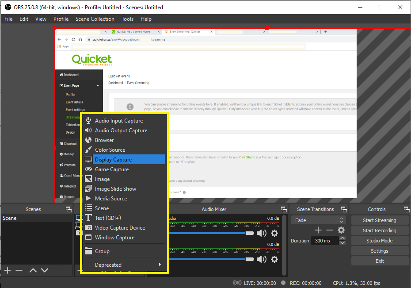Click the gamepad icon beside Game Capture

coord(88,169)
